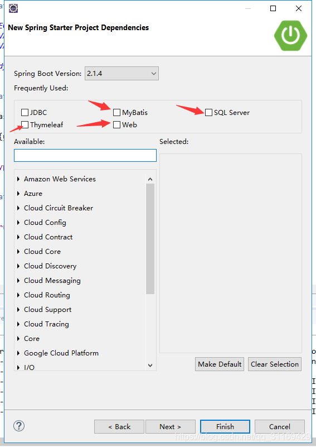This screenshot has height=447, width=316.
Task: Select the Cloud Tracing label
Action: coord(46,324)
